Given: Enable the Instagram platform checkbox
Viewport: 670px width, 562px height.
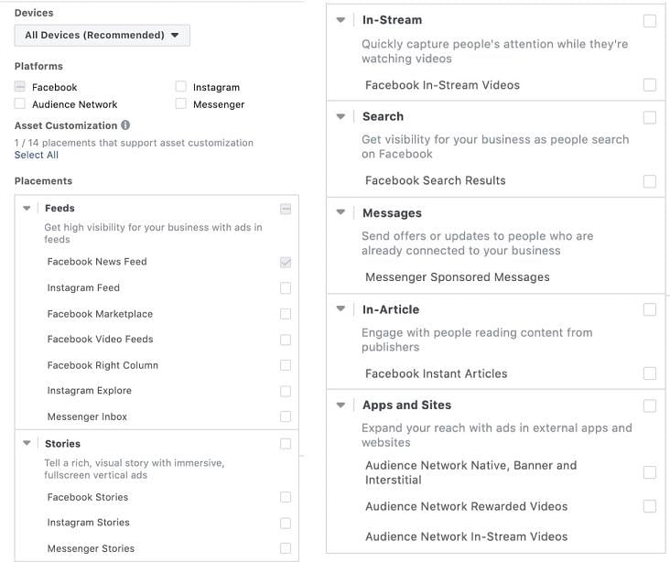Looking at the screenshot, I should pyautogui.click(x=180, y=87).
